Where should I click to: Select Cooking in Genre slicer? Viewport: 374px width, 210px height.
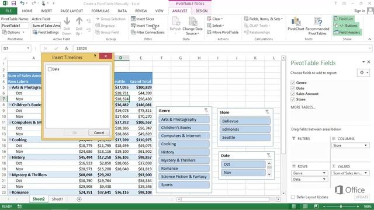(x=184, y=144)
